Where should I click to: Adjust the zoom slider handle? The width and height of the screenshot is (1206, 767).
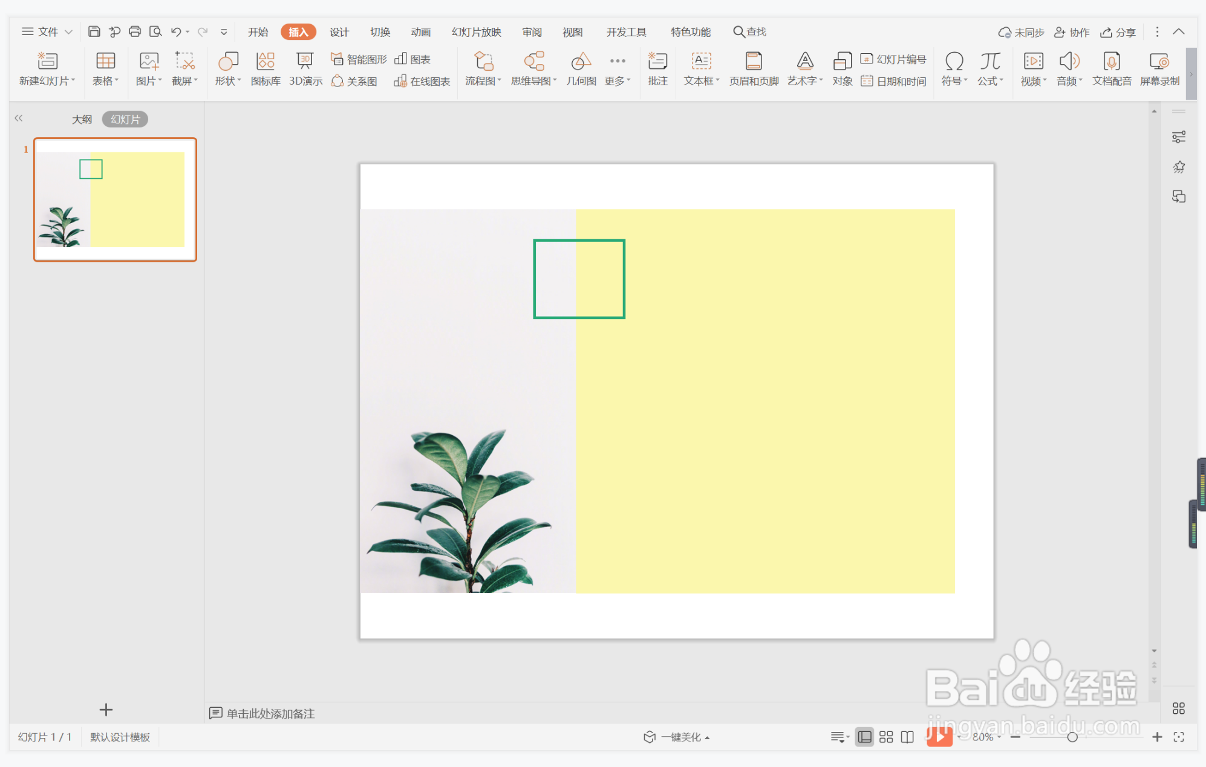point(1072,737)
